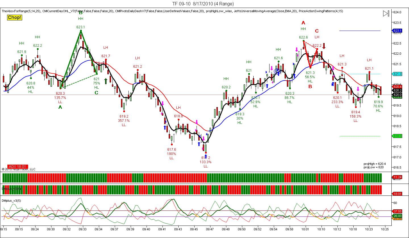Click the scroll-to-last-bar arrow icon
The width and height of the screenshot is (409, 238).
pyautogui.click(x=386, y=14)
